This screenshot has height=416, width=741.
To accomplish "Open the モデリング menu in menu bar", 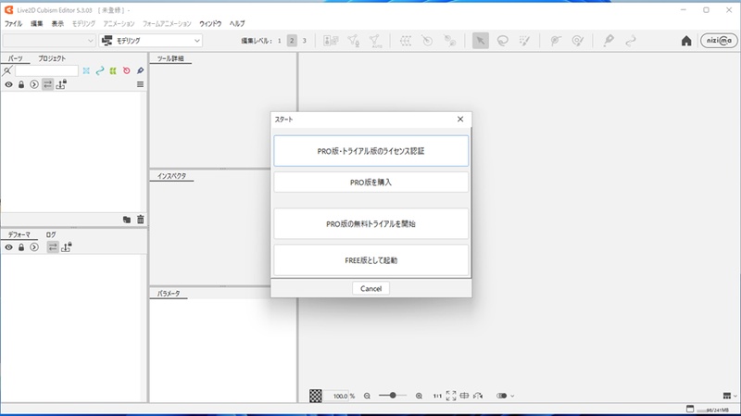I will coord(83,24).
